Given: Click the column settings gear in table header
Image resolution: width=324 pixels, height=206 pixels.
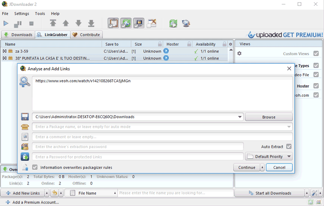Looking at the screenshot, I should click(x=230, y=44).
